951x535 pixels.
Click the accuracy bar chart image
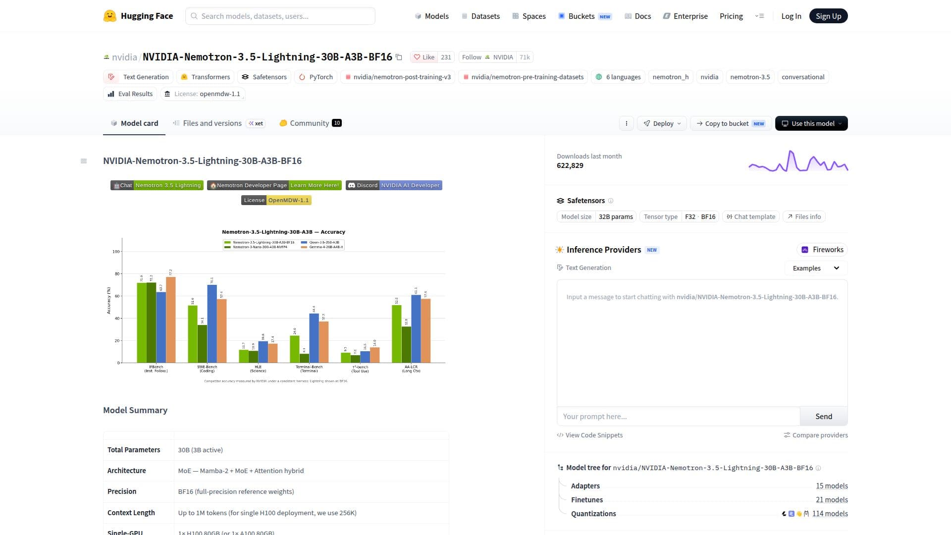(276, 305)
